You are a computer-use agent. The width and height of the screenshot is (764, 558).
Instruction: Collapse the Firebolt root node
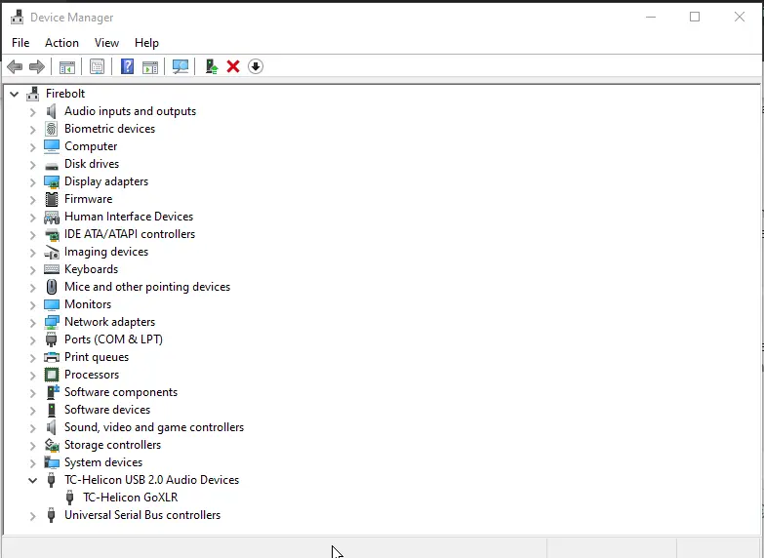pos(15,94)
